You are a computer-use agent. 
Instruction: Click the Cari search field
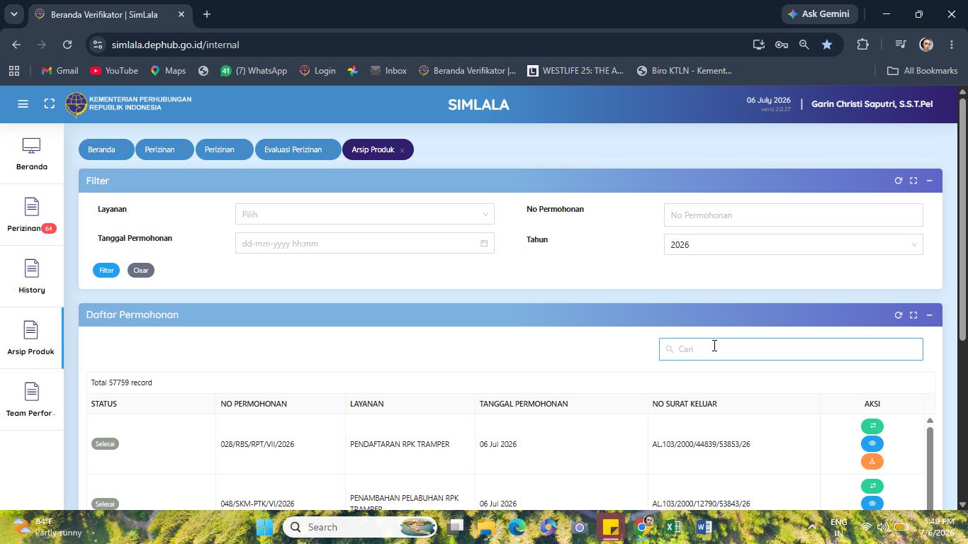click(x=791, y=348)
